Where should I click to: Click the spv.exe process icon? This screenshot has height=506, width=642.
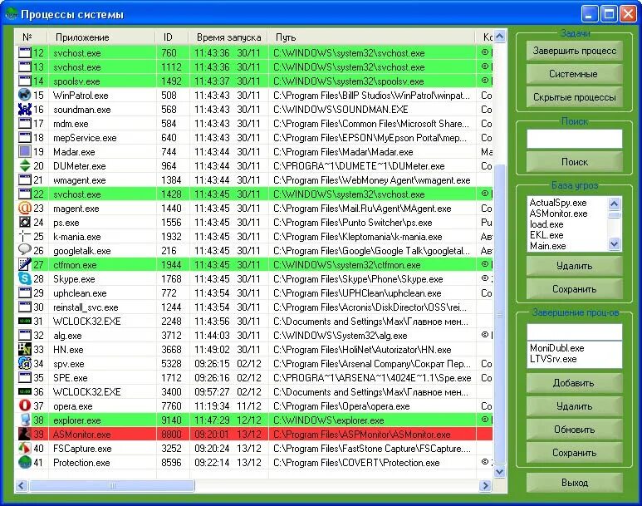click(25, 363)
